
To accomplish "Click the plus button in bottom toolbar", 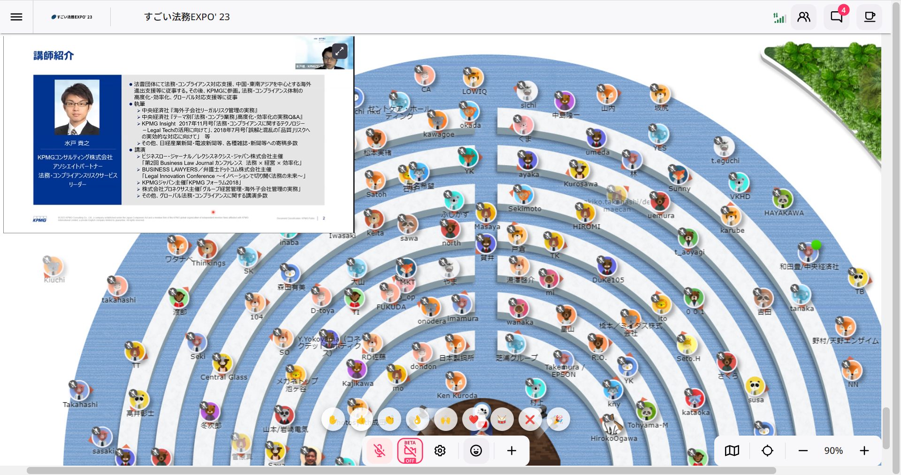I will [512, 451].
